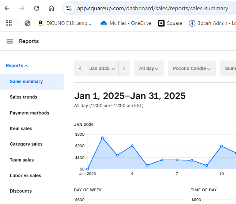This screenshot has height=204, width=236.
Task: Click the 'Reports' page header title
Action: click(x=29, y=41)
